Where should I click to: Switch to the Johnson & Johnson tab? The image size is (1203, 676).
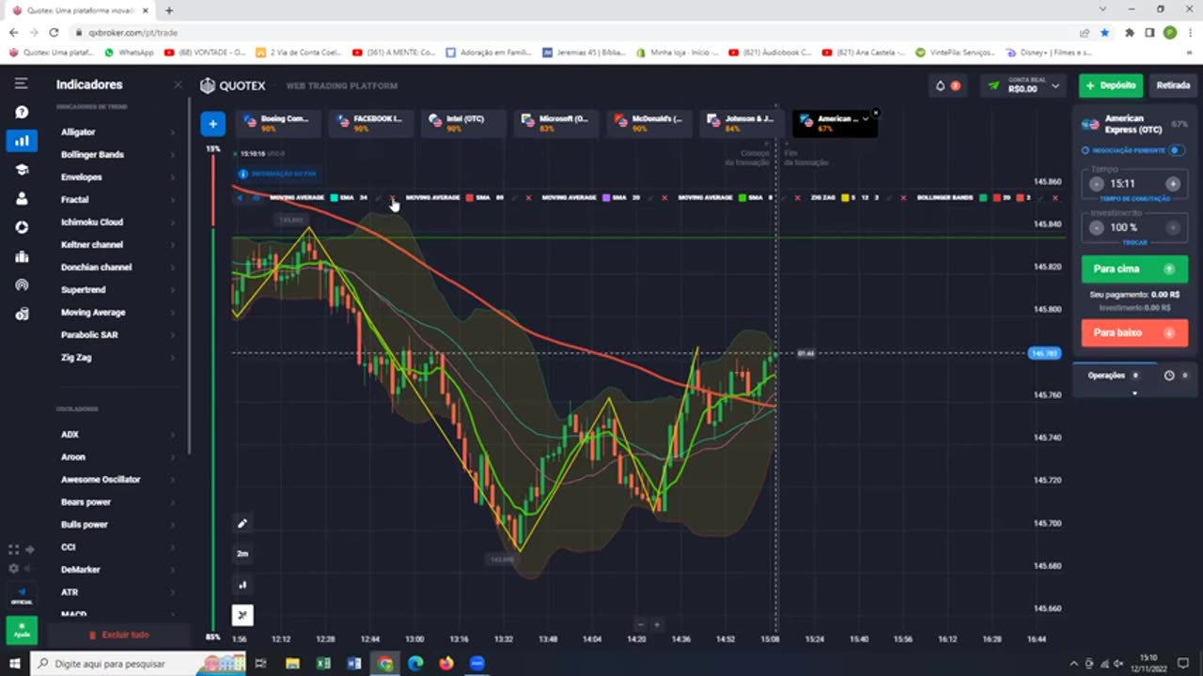point(742,123)
